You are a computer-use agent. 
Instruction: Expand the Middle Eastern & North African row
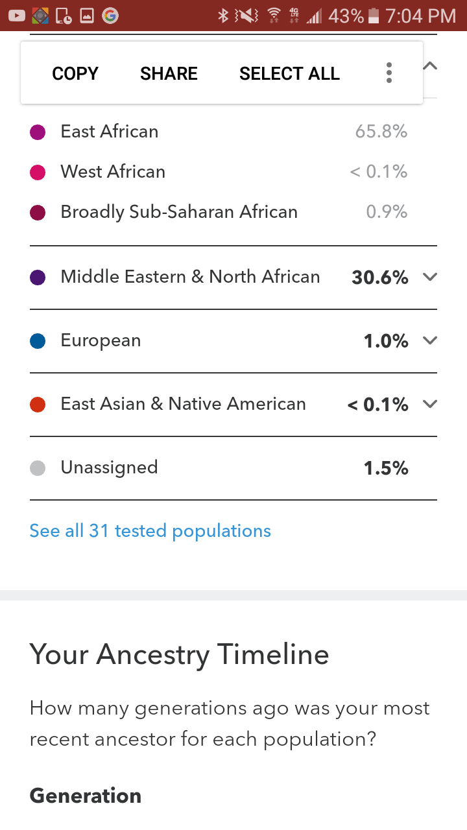click(x=429, y=277)
